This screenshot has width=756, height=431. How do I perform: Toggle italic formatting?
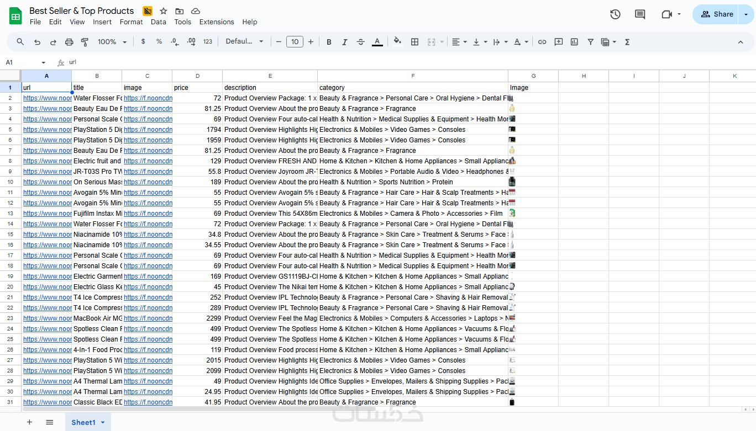point(345,42)
